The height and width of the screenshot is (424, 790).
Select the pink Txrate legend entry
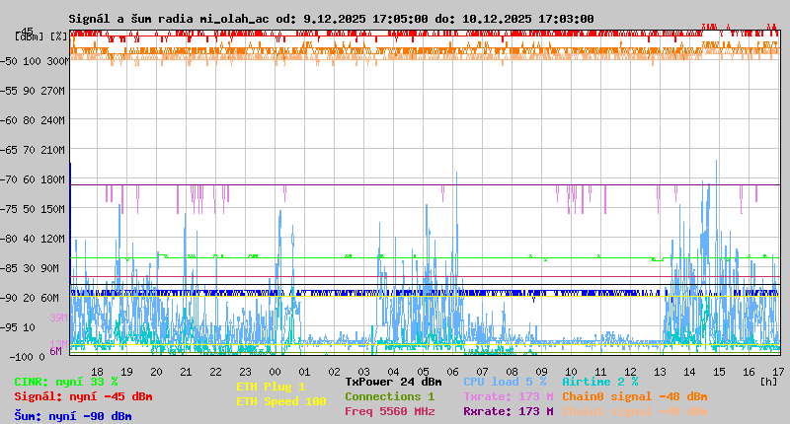point(508,396)
